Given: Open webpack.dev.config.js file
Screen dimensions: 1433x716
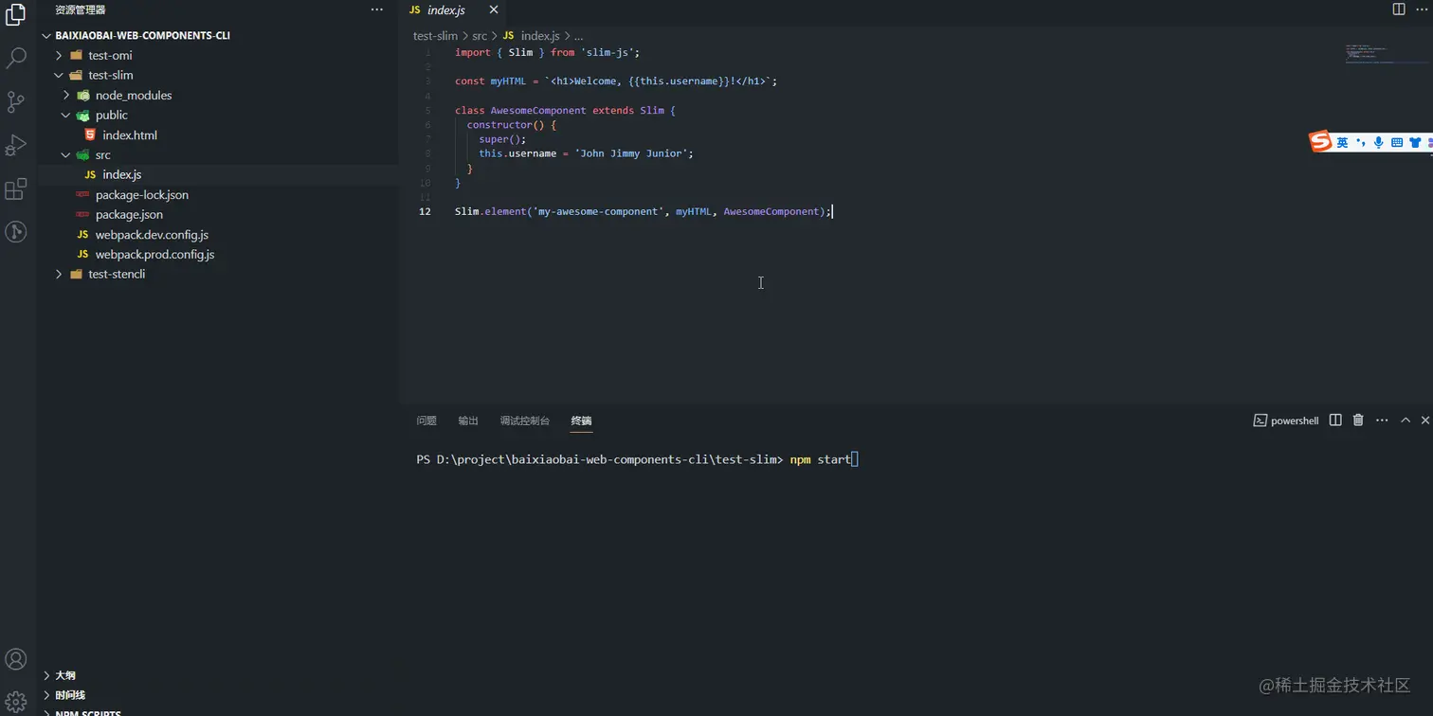Looking at the screenshot, I should click(152, 234).
